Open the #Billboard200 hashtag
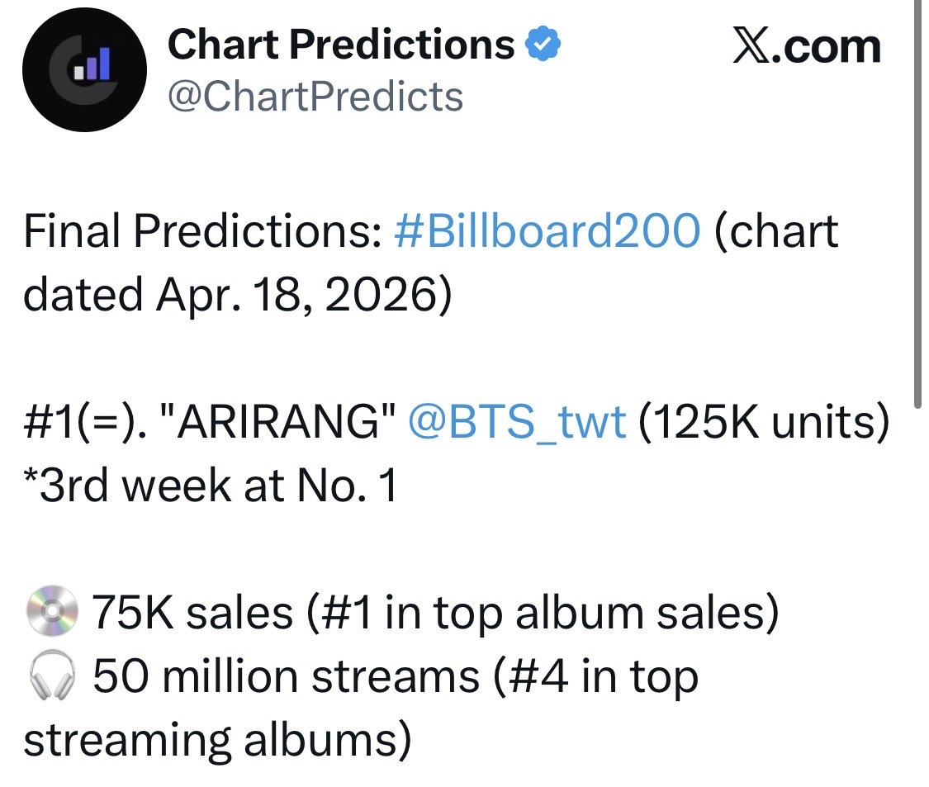929x787 pixels. [x=547, y=231]
